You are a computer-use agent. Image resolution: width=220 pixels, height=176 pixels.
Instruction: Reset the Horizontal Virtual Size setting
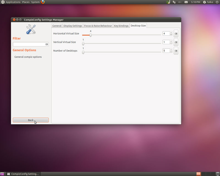coord(176,34)
